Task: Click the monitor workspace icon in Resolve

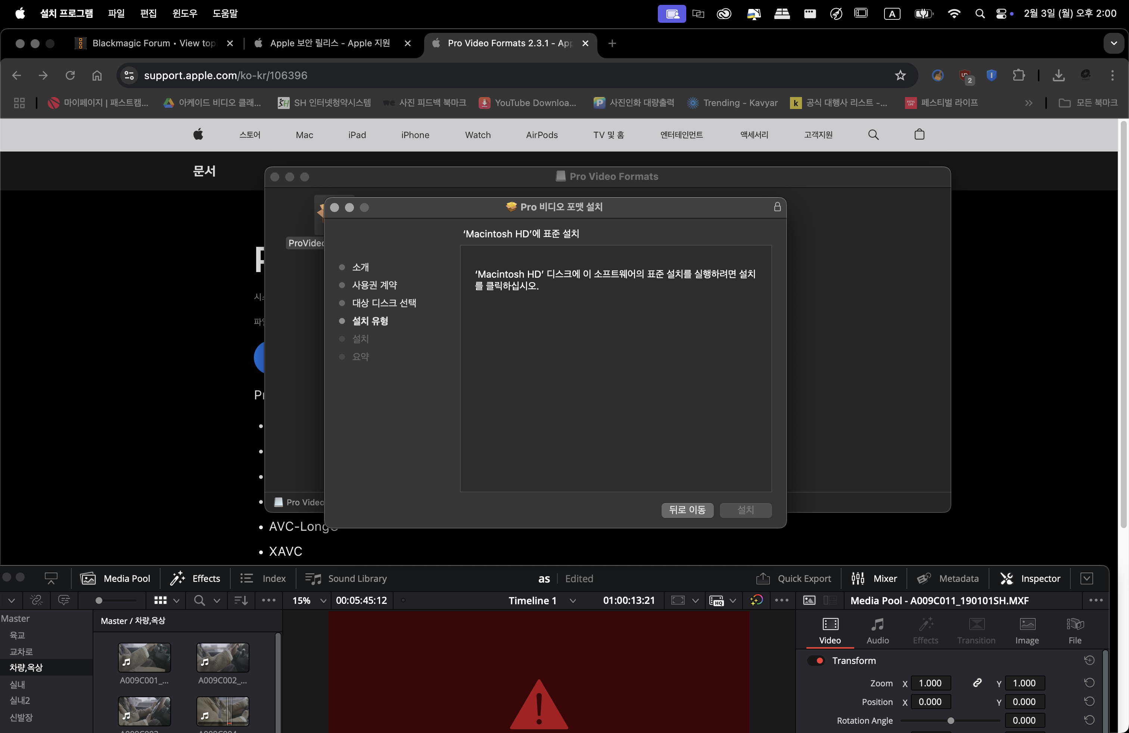Action: [51, 578]
